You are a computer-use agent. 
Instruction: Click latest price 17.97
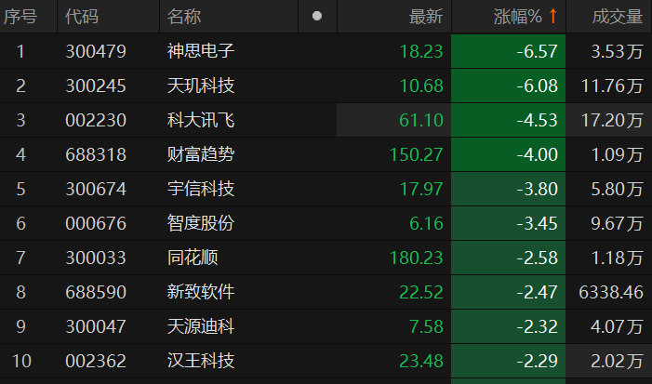[x=421, y=189]
